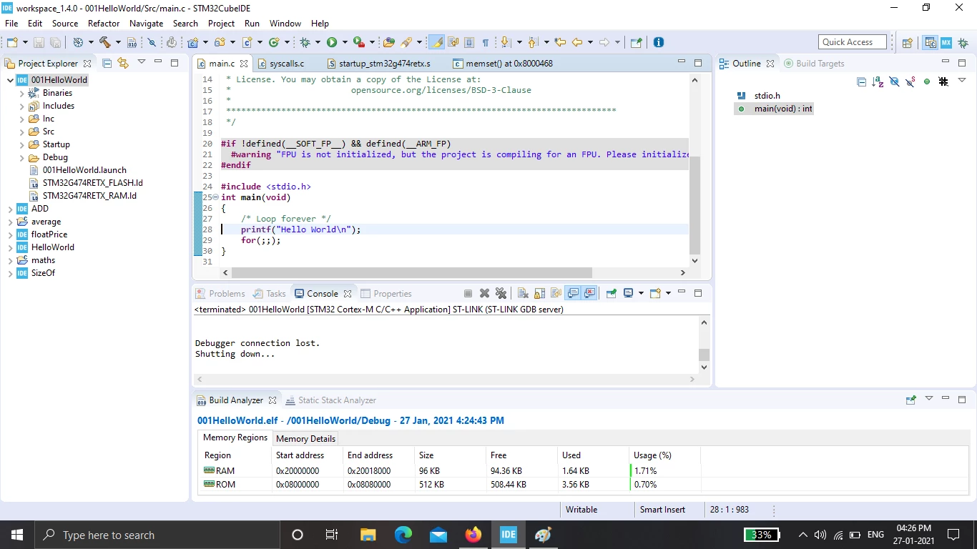Open the Project menu
The width and height of the screenshot is (977, 549).
221,24
